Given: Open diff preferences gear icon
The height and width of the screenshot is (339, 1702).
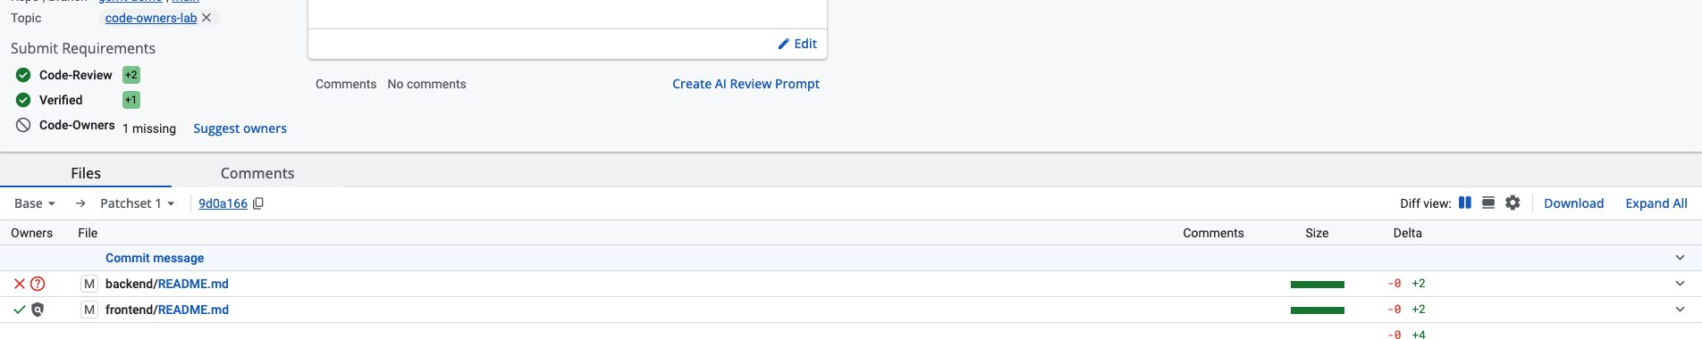Looking at the screenshot, I should [x=1512, y=203].
